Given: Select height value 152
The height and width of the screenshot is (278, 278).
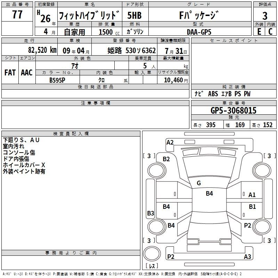Looking at the screenshot, I should (268, 125).
